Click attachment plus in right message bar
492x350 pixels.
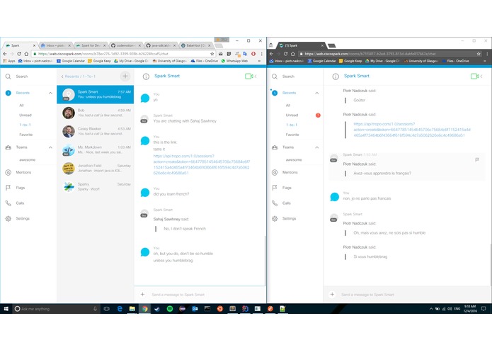[x=332, y=294]
